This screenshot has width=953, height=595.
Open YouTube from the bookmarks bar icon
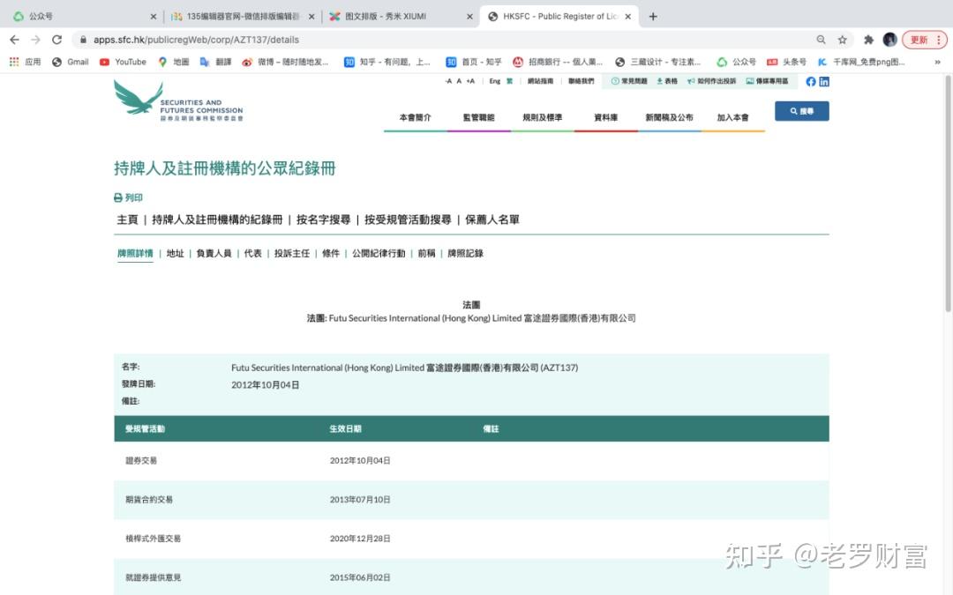106,62
